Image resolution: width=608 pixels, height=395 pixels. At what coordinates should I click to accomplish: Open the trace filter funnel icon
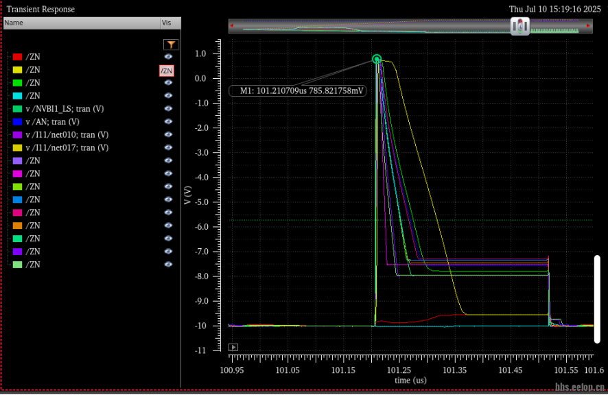click(x=171, y=45)
